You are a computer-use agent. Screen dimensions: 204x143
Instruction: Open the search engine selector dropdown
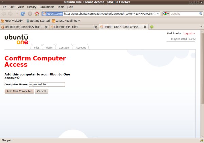(x=166, y=14)
